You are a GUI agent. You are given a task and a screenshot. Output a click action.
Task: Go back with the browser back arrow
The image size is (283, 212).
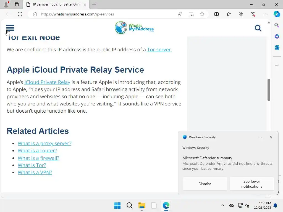pyautogui.click(x=8, y=14)
